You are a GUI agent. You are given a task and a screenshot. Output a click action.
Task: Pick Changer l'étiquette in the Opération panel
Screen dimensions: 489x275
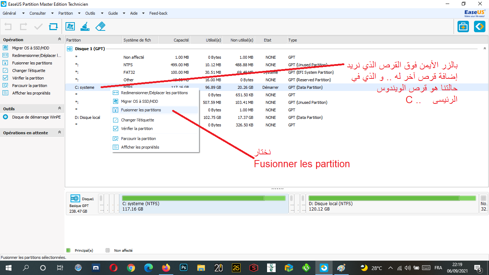pos(24,71)
